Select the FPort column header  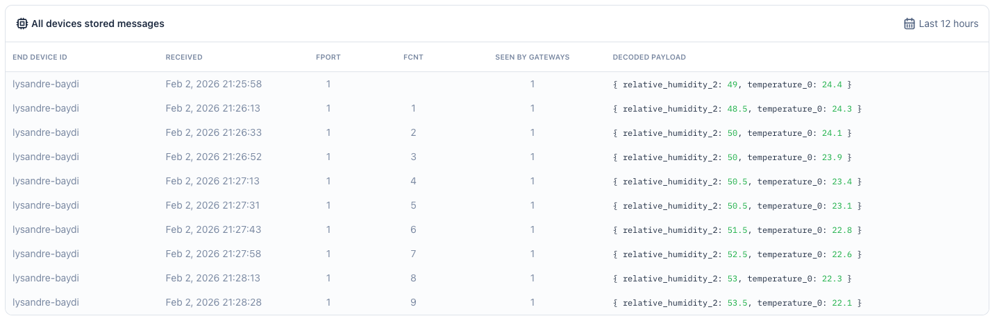[328, 57]
